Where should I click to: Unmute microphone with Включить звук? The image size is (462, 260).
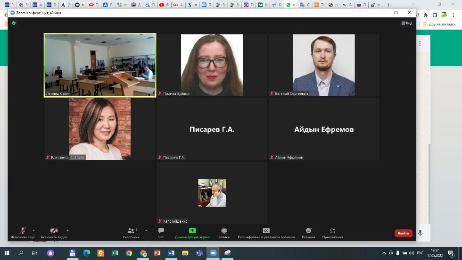(23, 231)
